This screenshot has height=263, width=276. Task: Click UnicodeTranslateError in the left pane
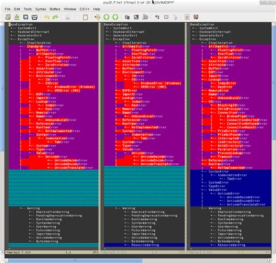pyautogui.click(x=74, y=168)
